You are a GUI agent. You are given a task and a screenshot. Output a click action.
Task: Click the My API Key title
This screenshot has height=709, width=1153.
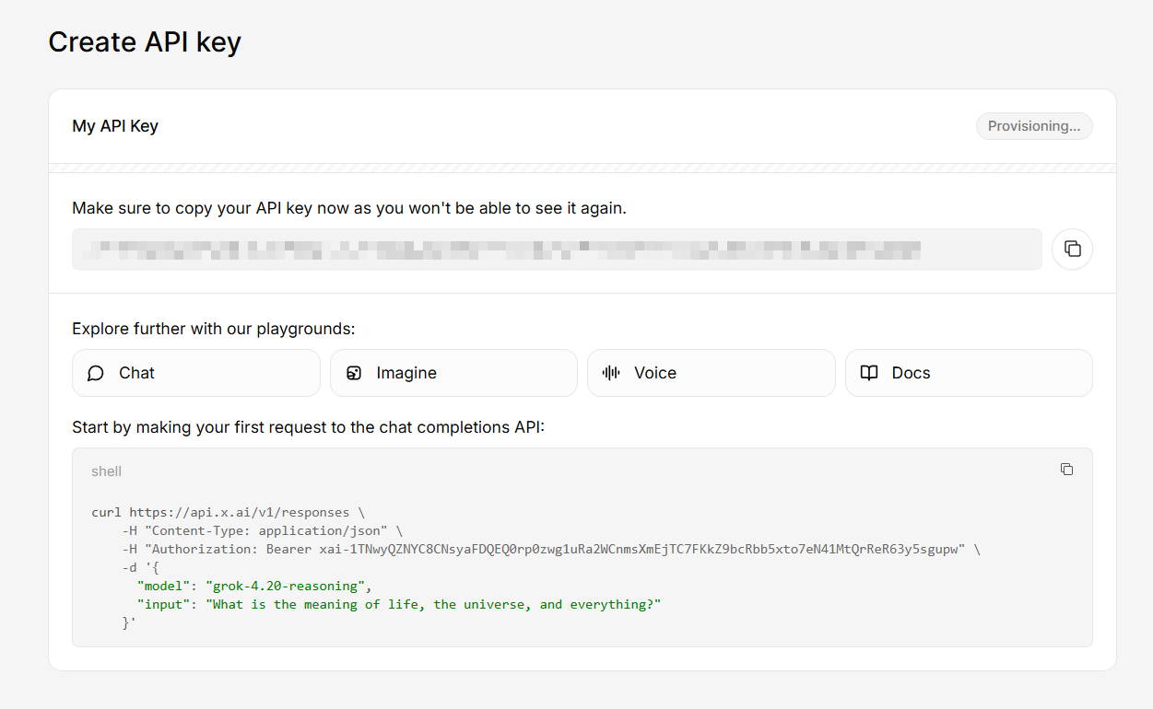(114, 126)
